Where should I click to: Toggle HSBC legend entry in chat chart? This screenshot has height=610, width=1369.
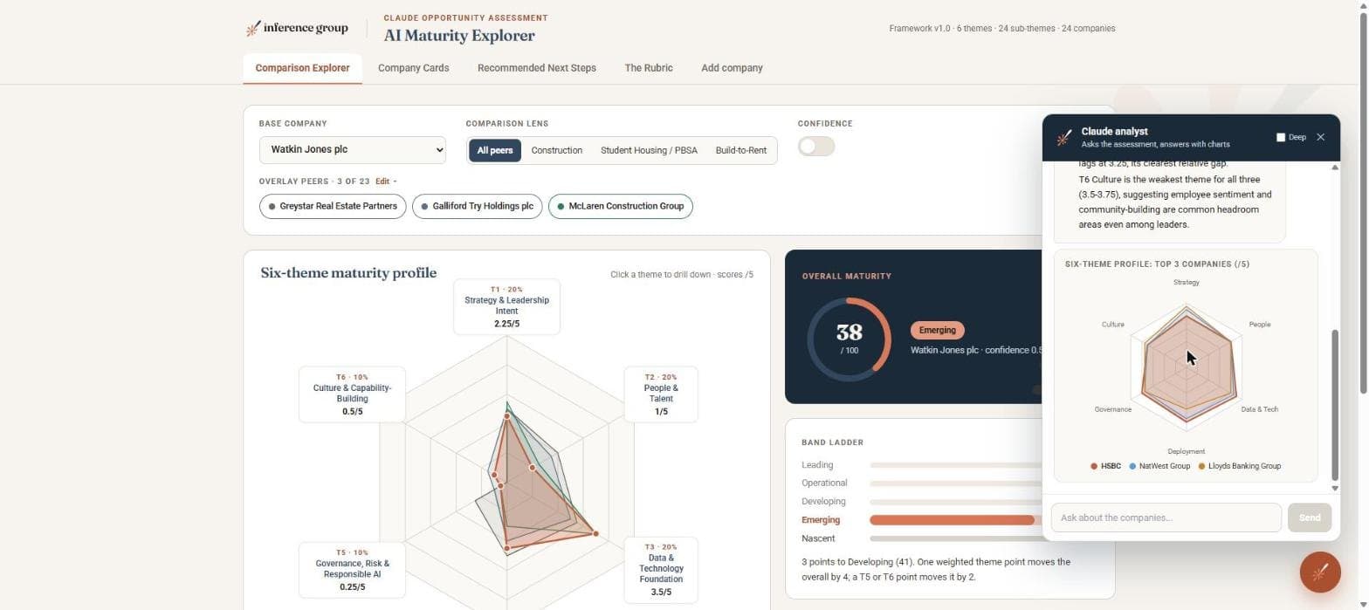tap(1105, 466)
